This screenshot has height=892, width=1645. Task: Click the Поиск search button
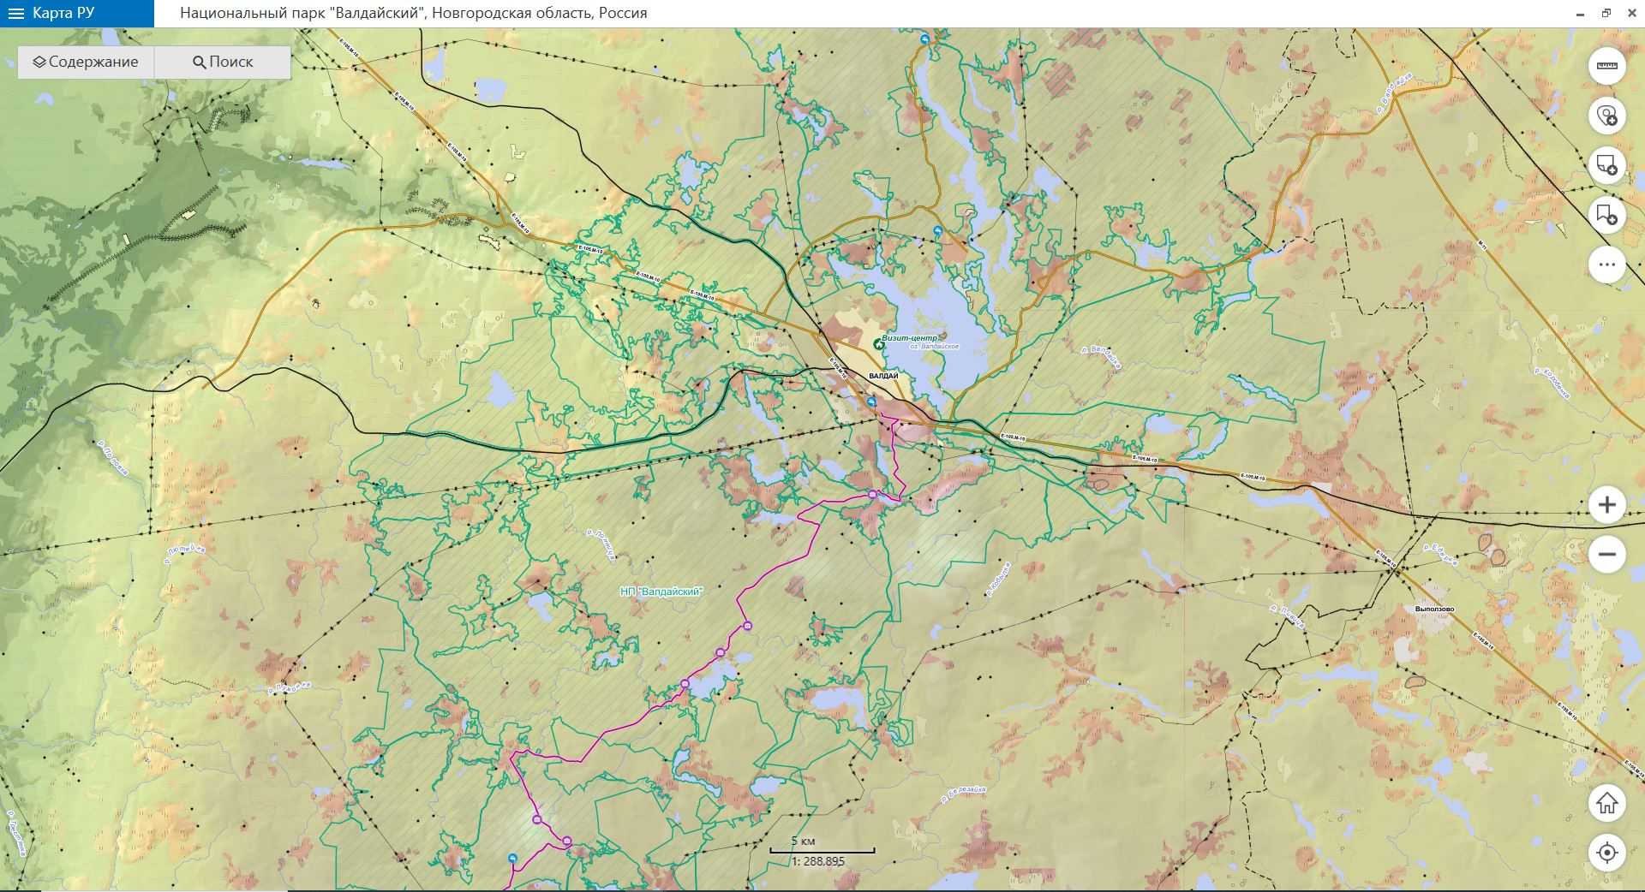coord(223,62)
